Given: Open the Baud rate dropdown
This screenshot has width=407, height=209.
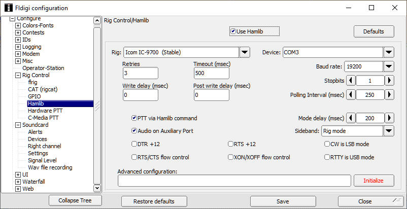Looking at the screenshot, I should click(x=389, y=66).
